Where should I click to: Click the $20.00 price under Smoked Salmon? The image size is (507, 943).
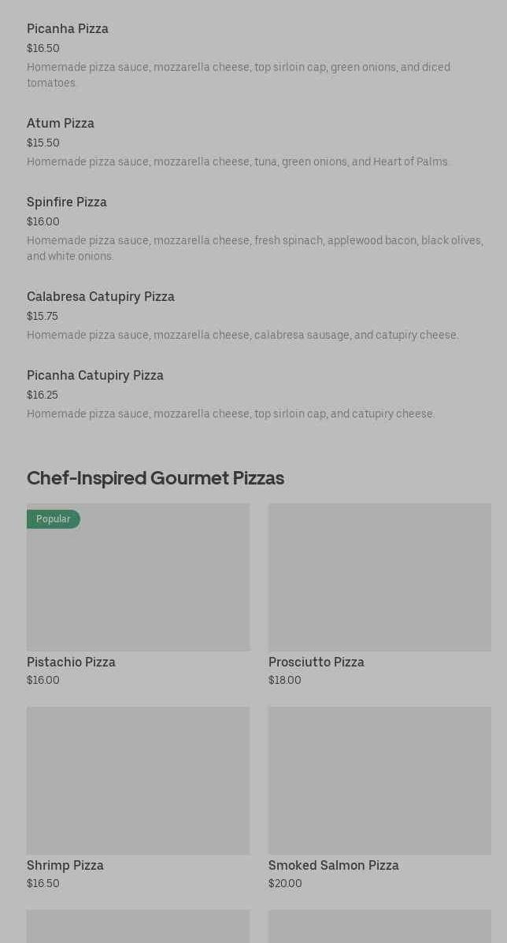click(285, 884)
